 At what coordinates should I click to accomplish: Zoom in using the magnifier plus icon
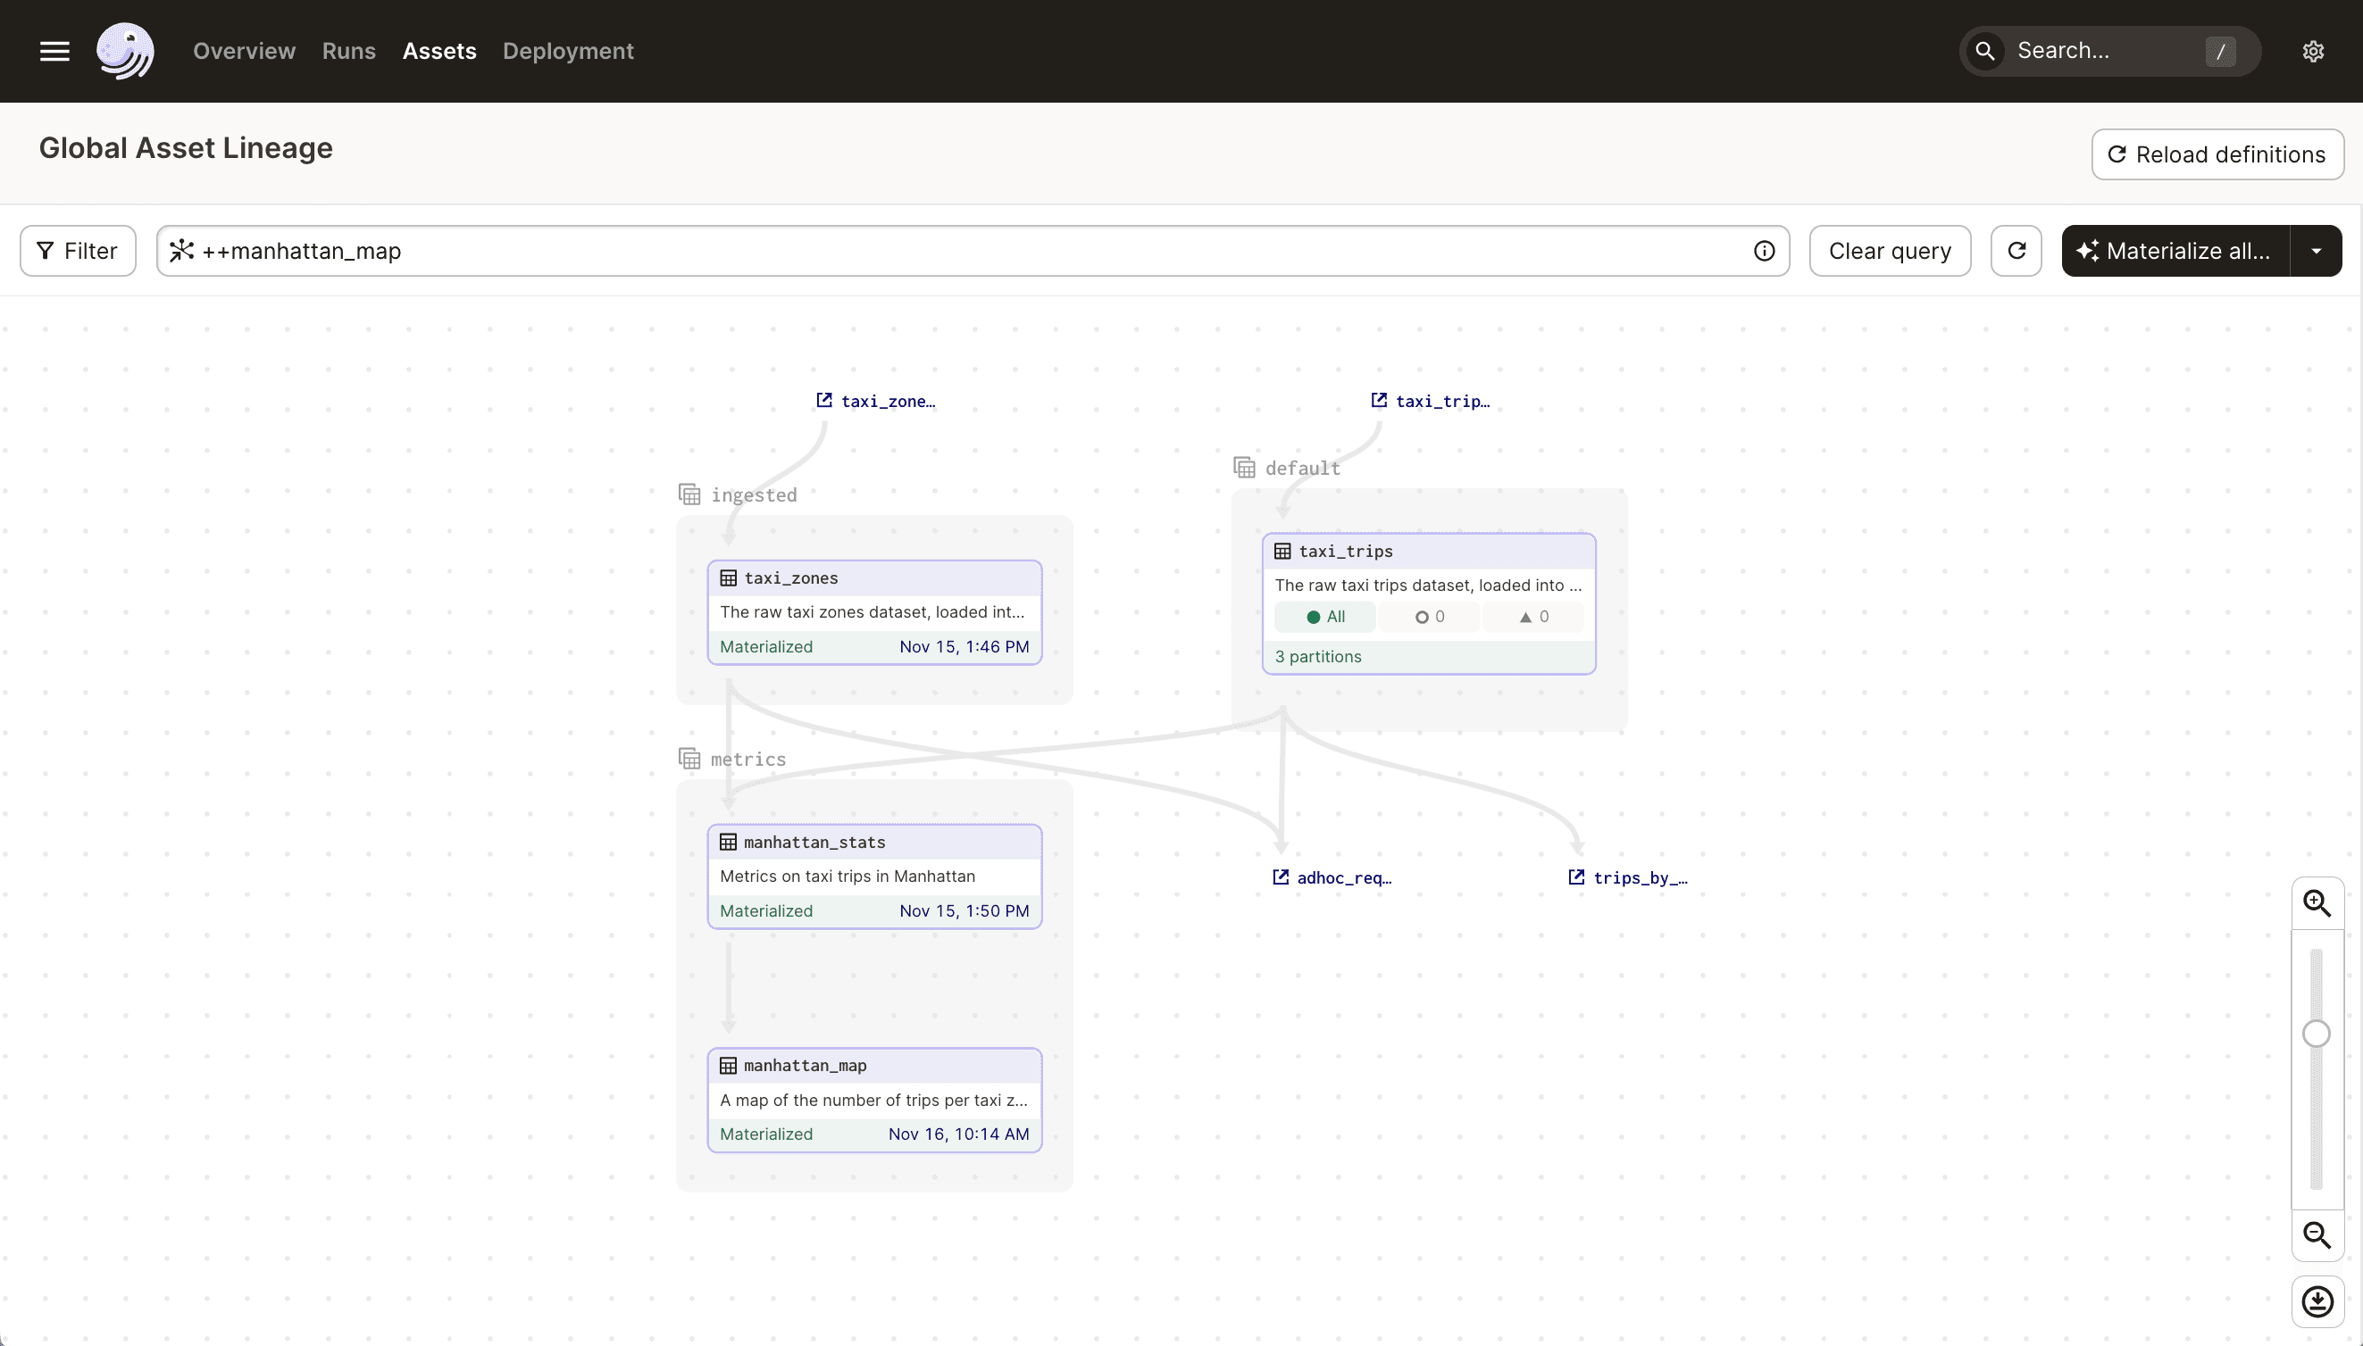(2317, 901)
